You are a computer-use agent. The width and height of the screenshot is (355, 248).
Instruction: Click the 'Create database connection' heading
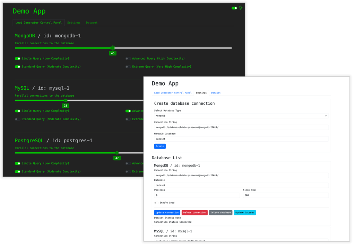[x=184, y=104]
